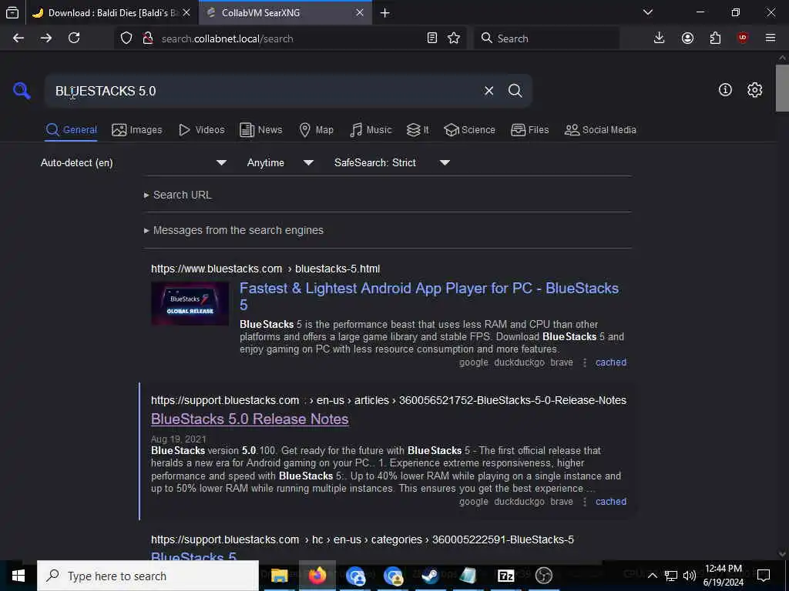Open the SafeSearch: Strict dropdown

tap(391, 163)
